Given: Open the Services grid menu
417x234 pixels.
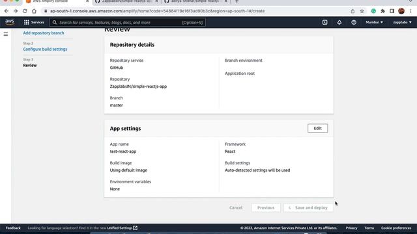Looking at the screenshot, I should [34, 22].
